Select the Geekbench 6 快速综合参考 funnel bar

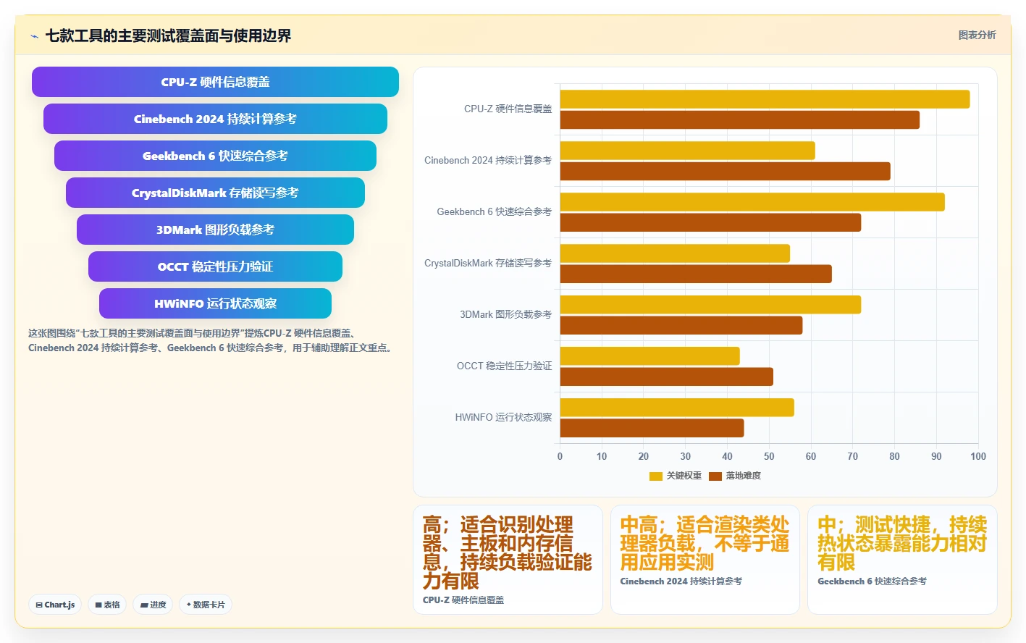pos(215,156)
